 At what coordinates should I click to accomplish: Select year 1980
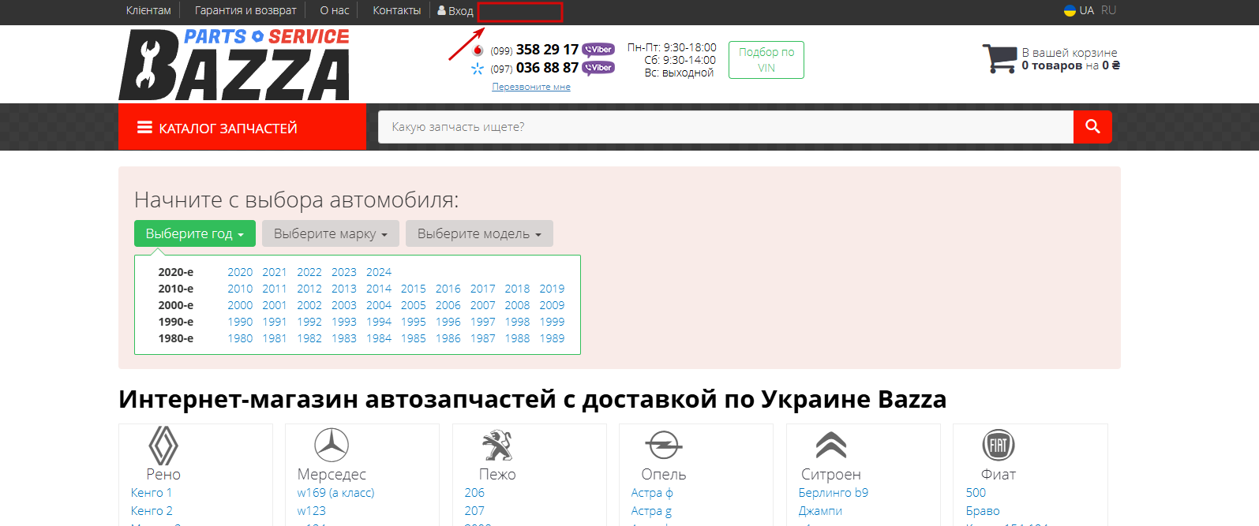point(240,338)
